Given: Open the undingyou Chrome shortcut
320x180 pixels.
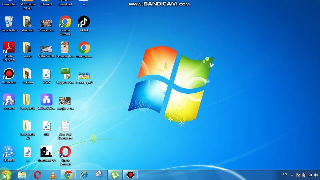Looking at the screenshot, I should [x=84, y=50].
